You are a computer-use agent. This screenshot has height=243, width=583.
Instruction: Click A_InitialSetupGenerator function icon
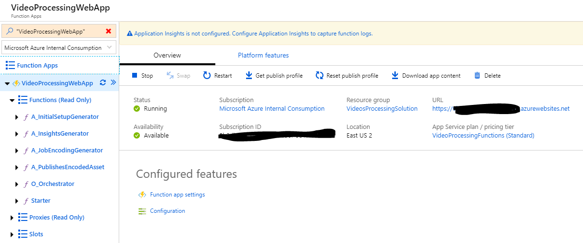pyautogui.click(x=26, y=117)
